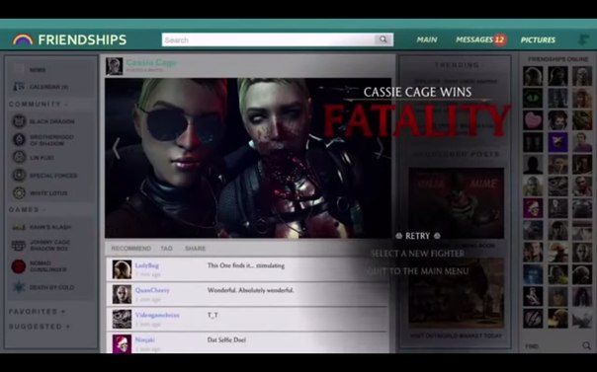Viewport: 597px width, 372px height.
Task: Open the Lin Kuei community icon
Action: click(19, 157)
